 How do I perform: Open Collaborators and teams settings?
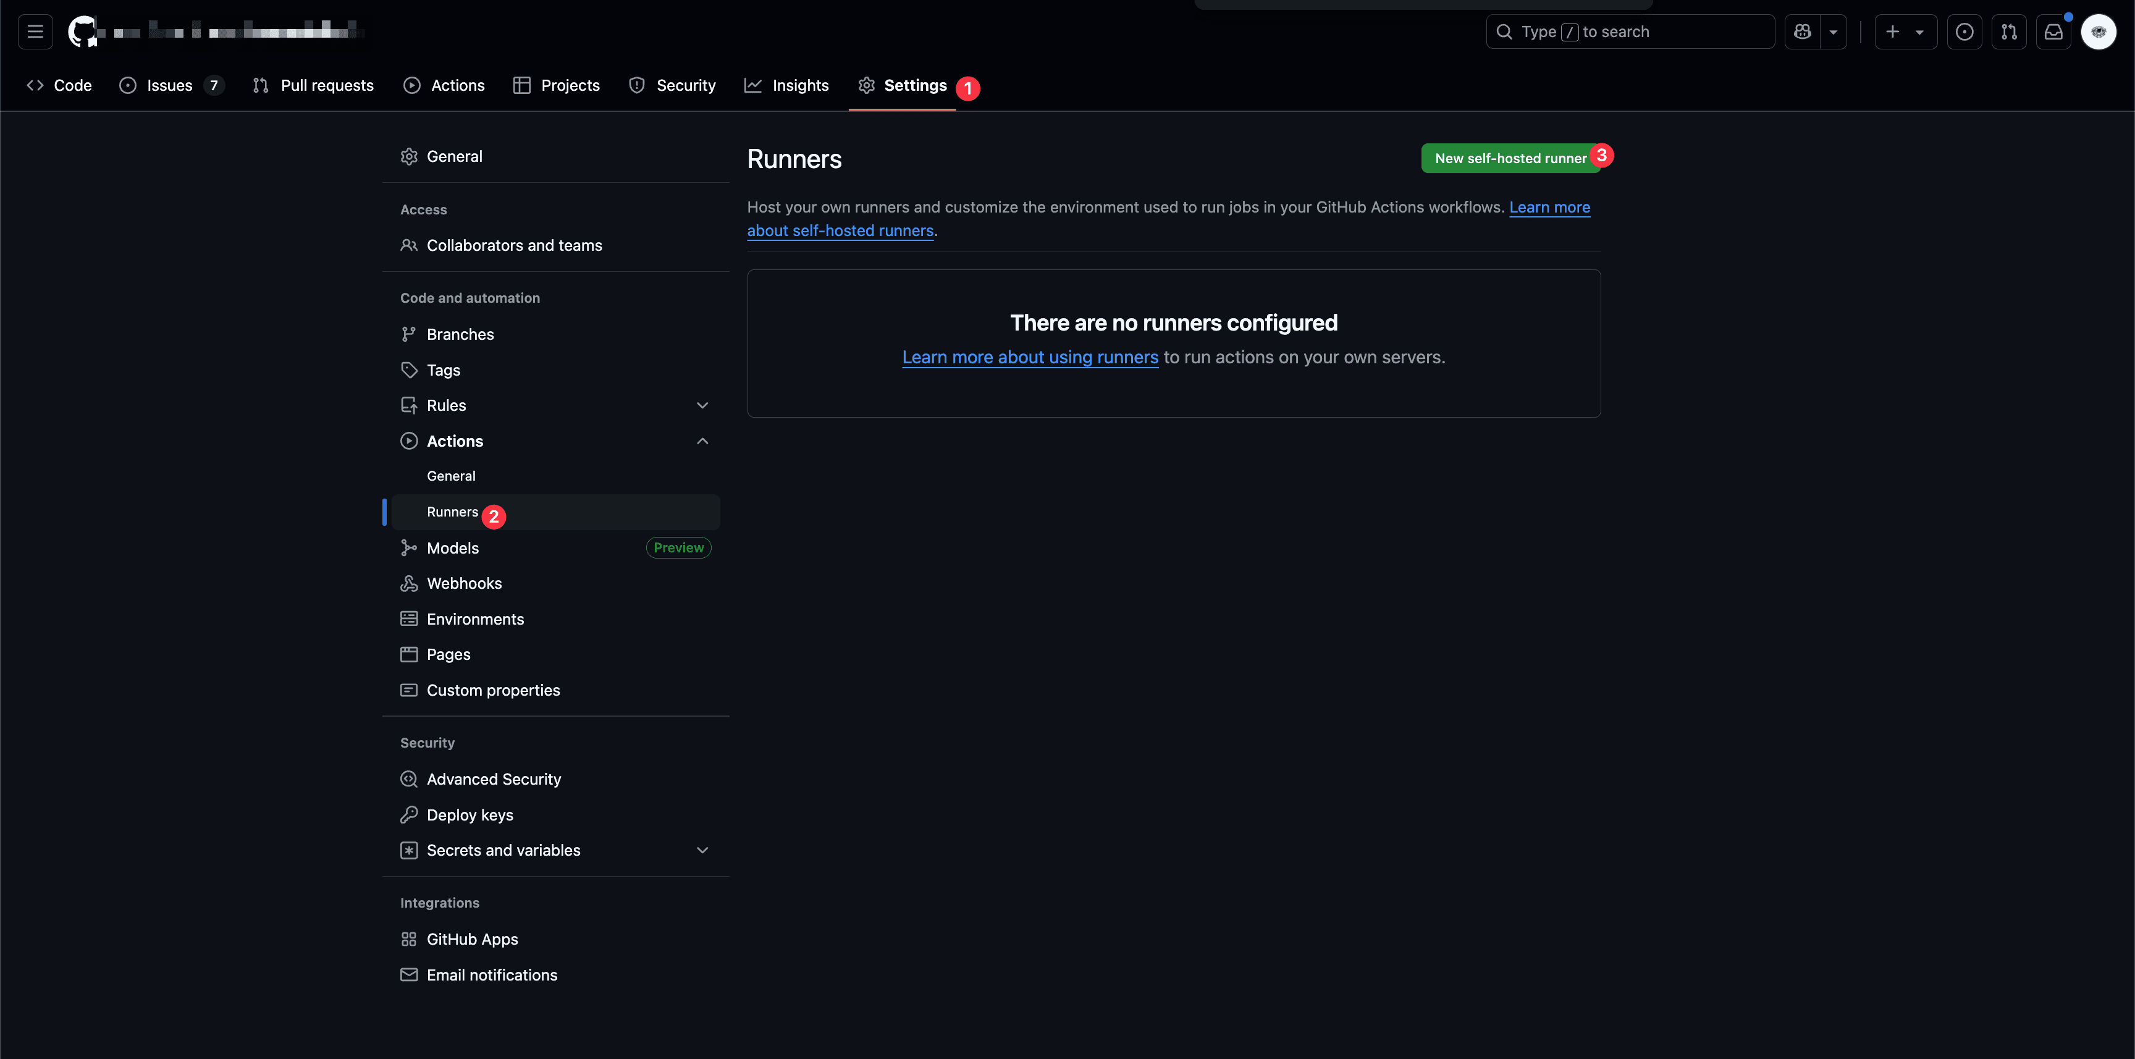(555, 245)
